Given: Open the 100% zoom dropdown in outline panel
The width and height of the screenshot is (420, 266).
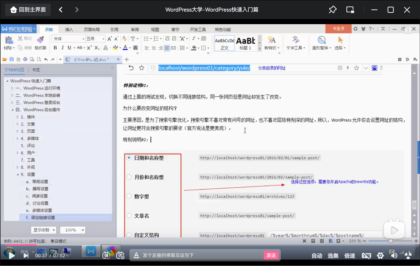Looking at the screenshot, I should coord(73,230).
